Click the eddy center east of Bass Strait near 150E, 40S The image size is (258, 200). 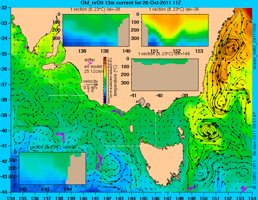(x=209, y=131)
